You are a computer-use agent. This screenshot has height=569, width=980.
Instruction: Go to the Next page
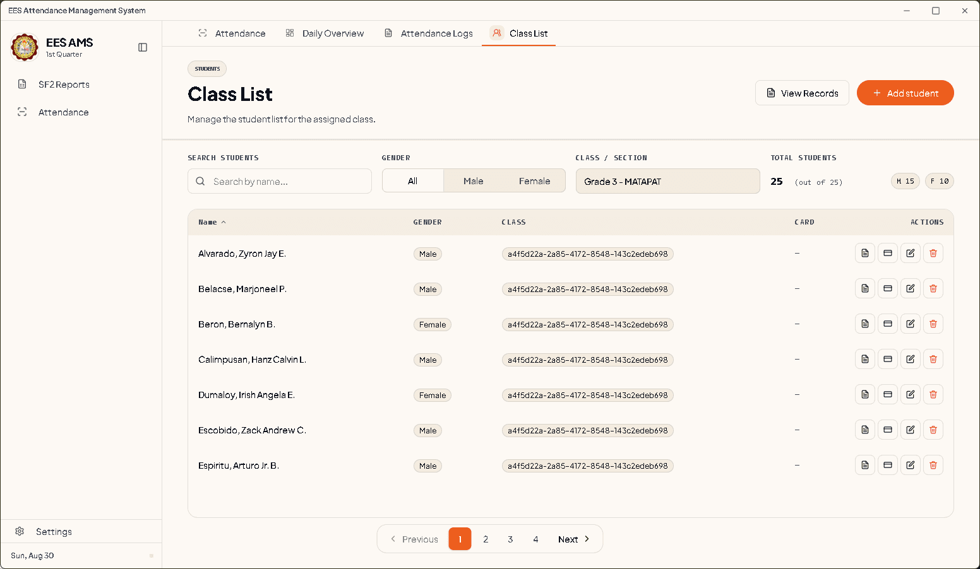574,539
